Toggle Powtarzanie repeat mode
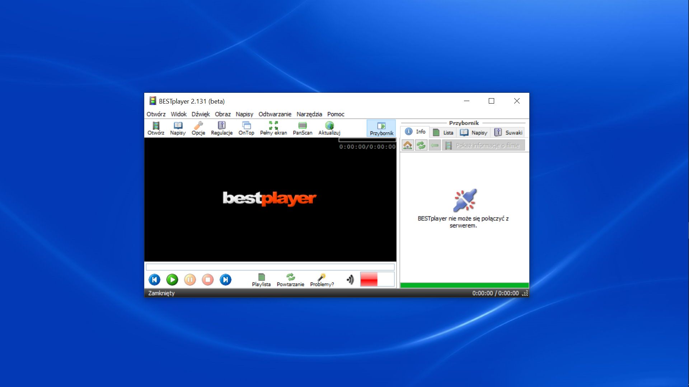Image resolution: width=689 pixels, height=387 pixels. (290, 279)
